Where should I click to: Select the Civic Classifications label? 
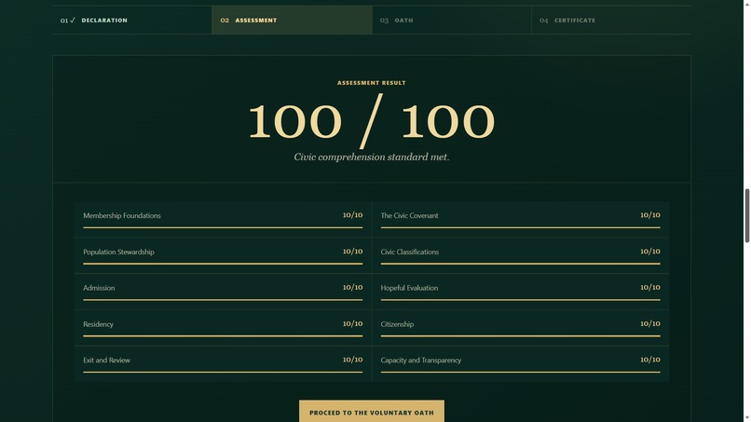click(409, 252)
